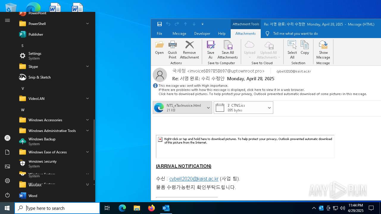Screen dimensions: 381x214
Task: Open Windows Security app
Action: click(x=55, y=163)
